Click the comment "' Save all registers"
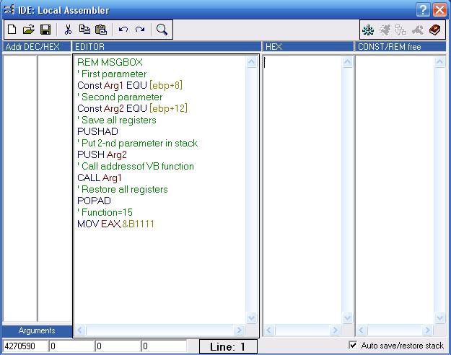 coord(116,120)
